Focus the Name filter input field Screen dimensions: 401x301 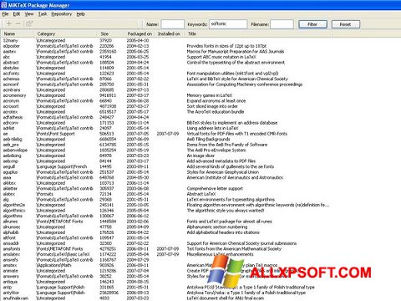click(172, 24)
